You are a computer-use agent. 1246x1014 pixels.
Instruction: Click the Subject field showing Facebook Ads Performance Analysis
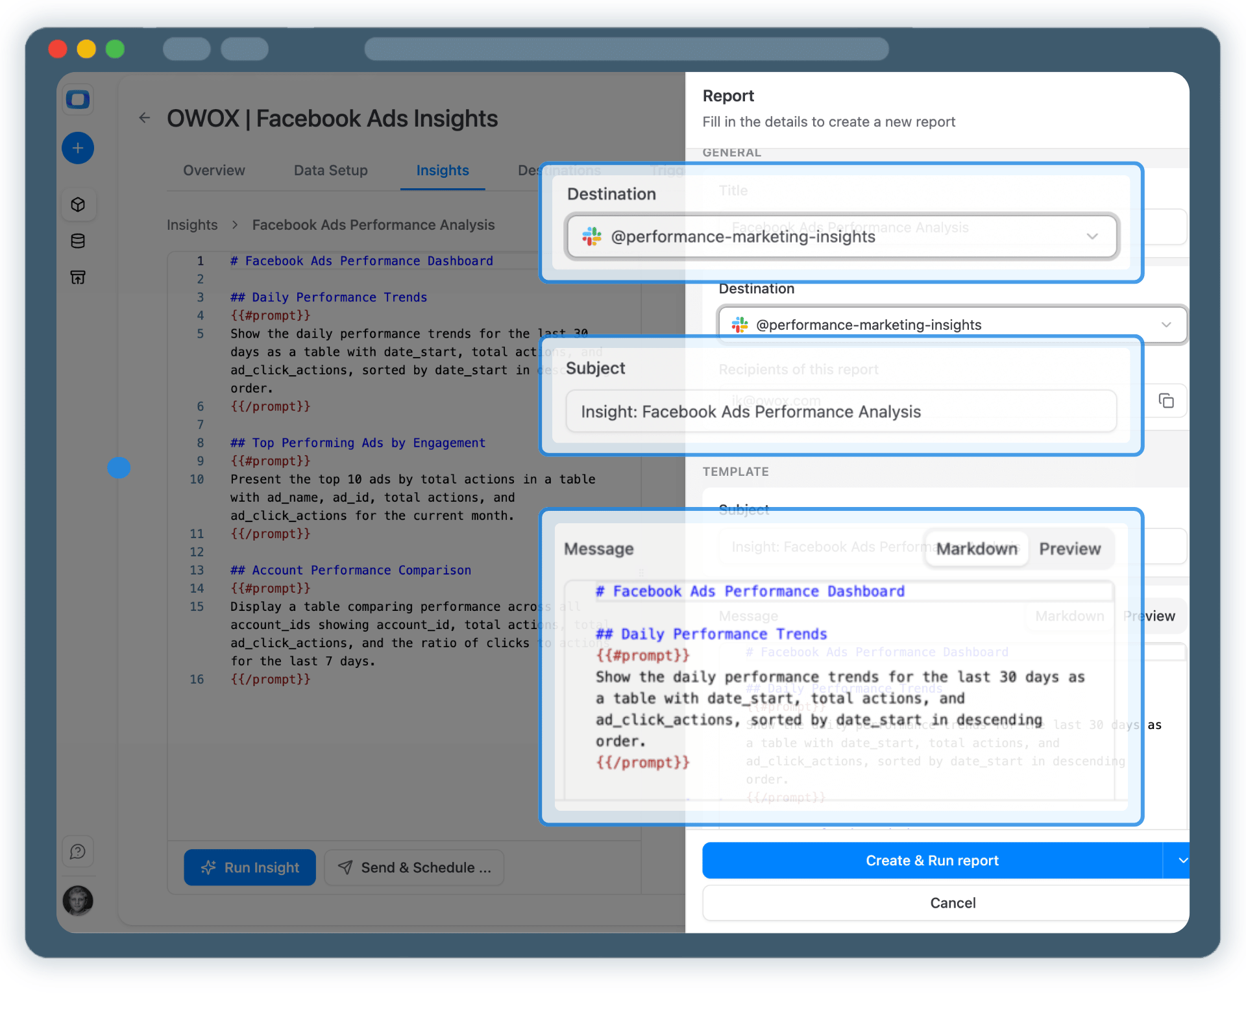coord(841,411)
